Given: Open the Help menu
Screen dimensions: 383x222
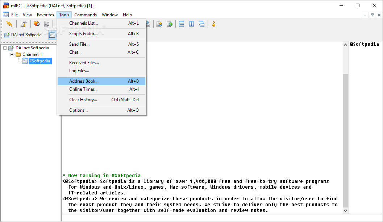Looking at the screenshot, I should tap(127, 15).
